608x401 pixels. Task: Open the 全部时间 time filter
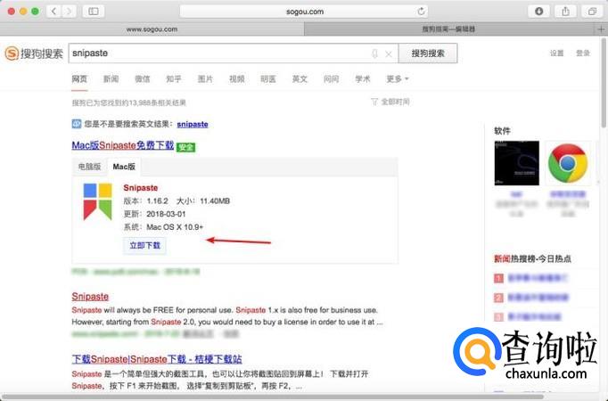pos(390,102)
